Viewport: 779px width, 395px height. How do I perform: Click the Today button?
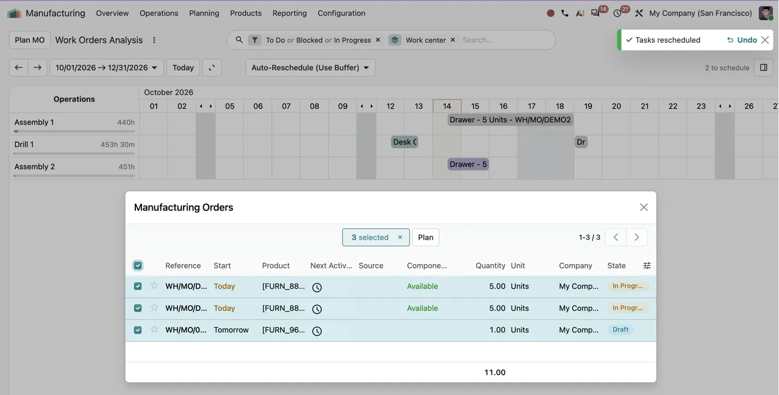[183, 67]
